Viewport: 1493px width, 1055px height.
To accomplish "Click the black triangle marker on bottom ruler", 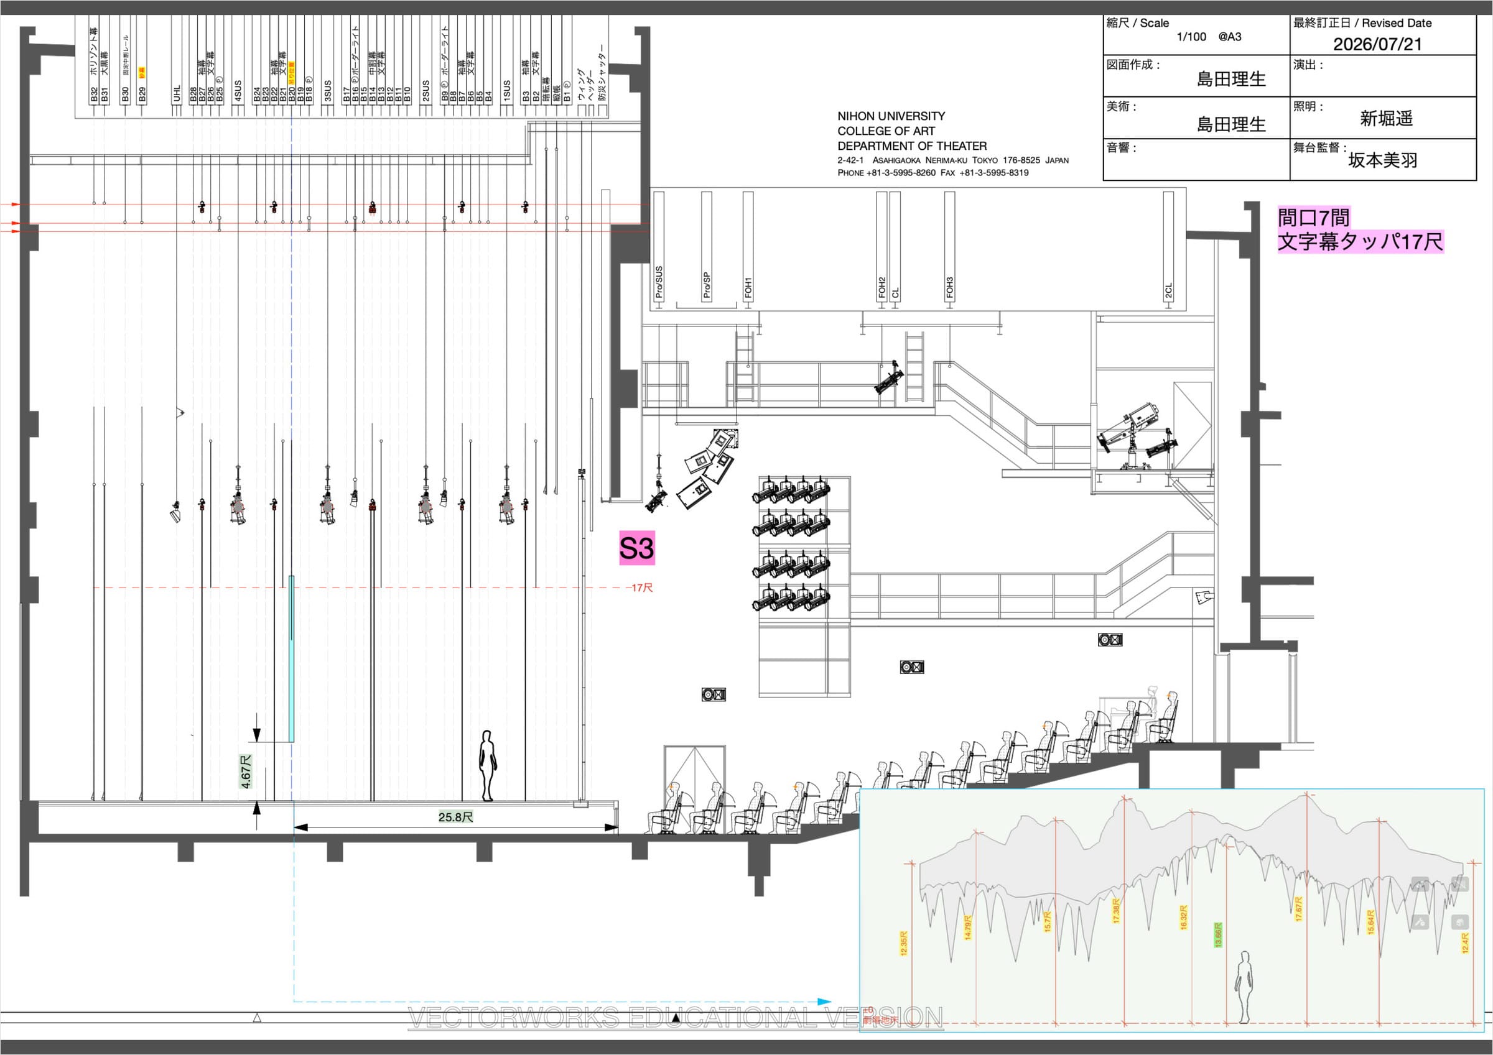I will pos(676,1018).
